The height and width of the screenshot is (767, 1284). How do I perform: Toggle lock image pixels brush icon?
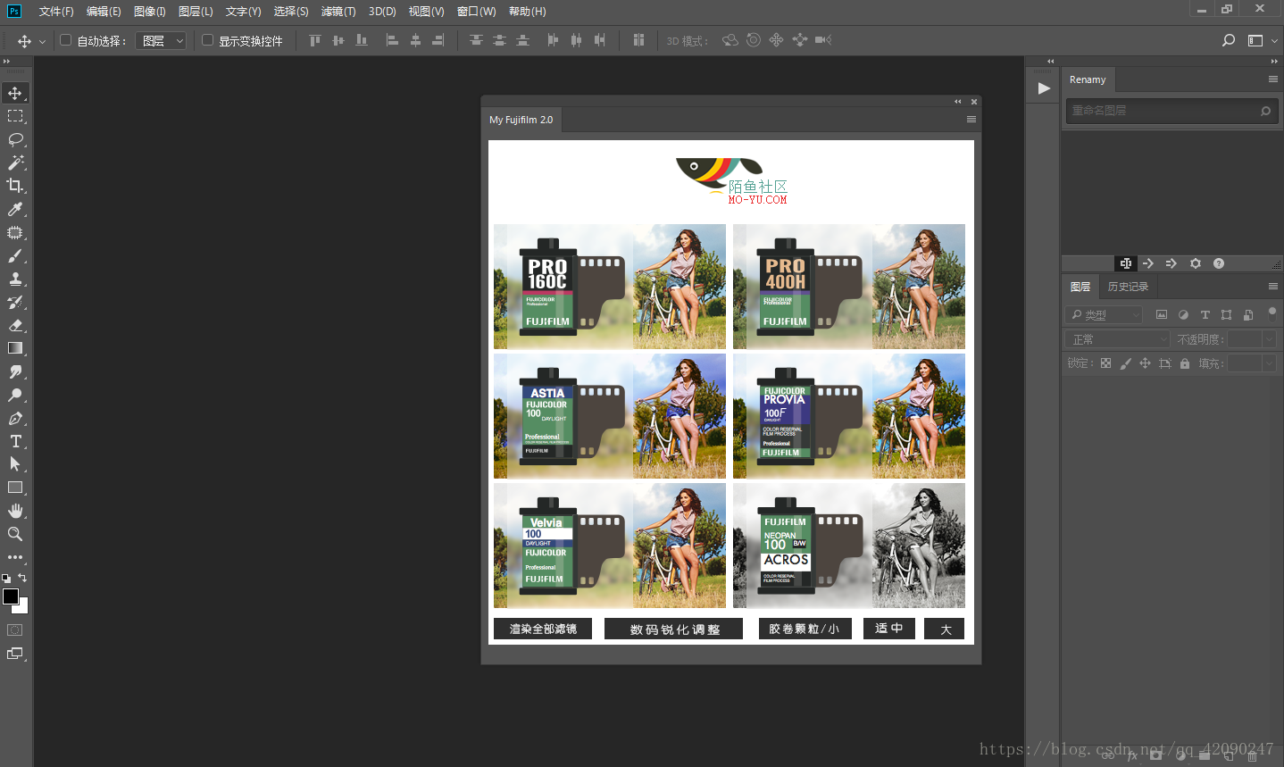[1125, 363]
